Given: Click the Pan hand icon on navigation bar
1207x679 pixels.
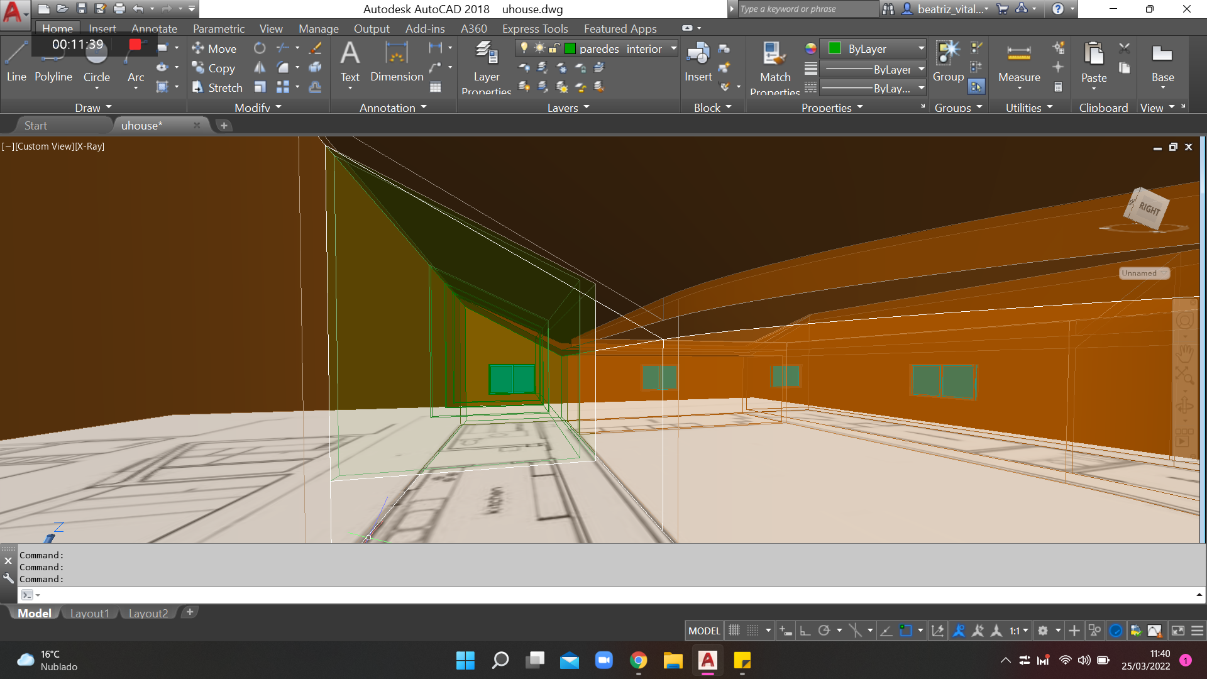Looking at the screenshot, I should pos(1185,354).
